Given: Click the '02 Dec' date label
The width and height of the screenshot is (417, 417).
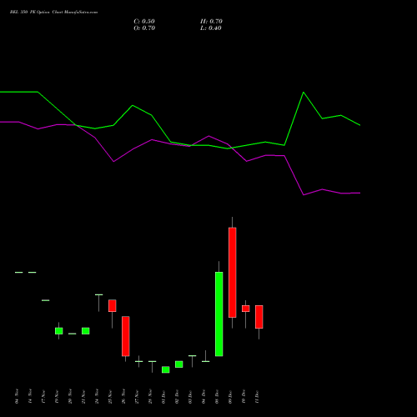Looking at the screenshot, I should 177,396.
